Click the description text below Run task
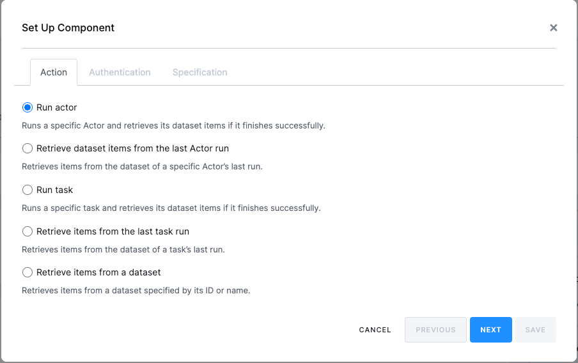Screen dimensions: 578x363 coord(171,208)
